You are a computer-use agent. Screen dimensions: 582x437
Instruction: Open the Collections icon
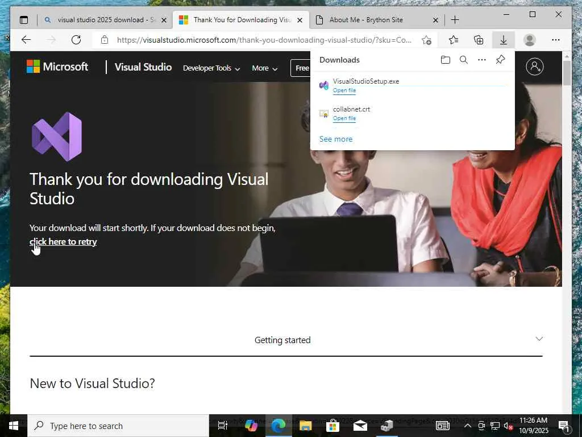pyautogui.click(x=479, y=40)
